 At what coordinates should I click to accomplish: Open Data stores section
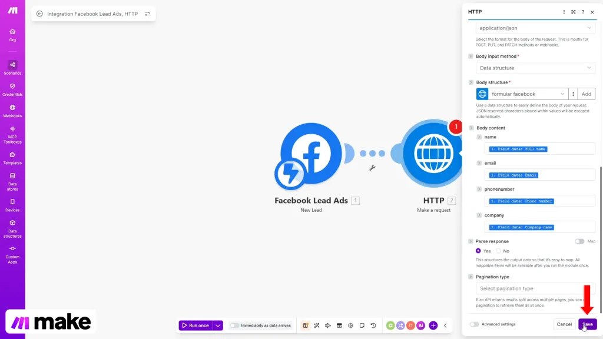coord(12,182)
